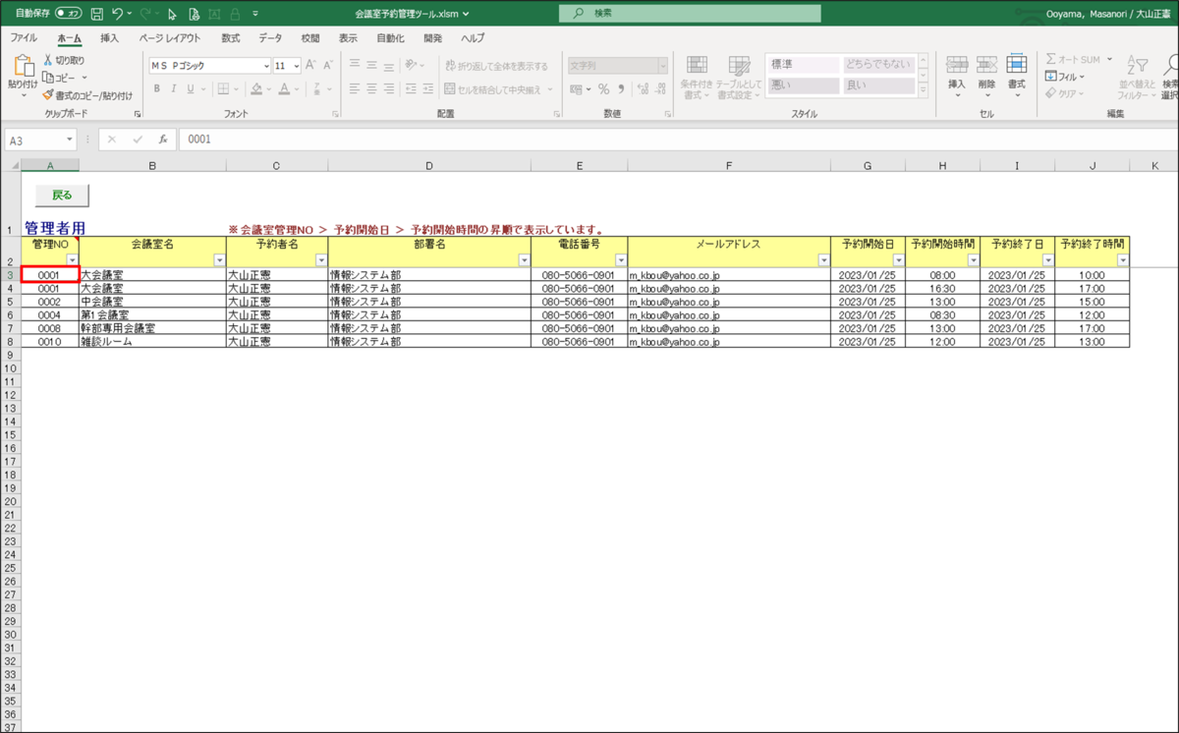The image size is (1179, 733).
Task: Switch to データ (Data) ribbon tab
Action: coord(270,38)
